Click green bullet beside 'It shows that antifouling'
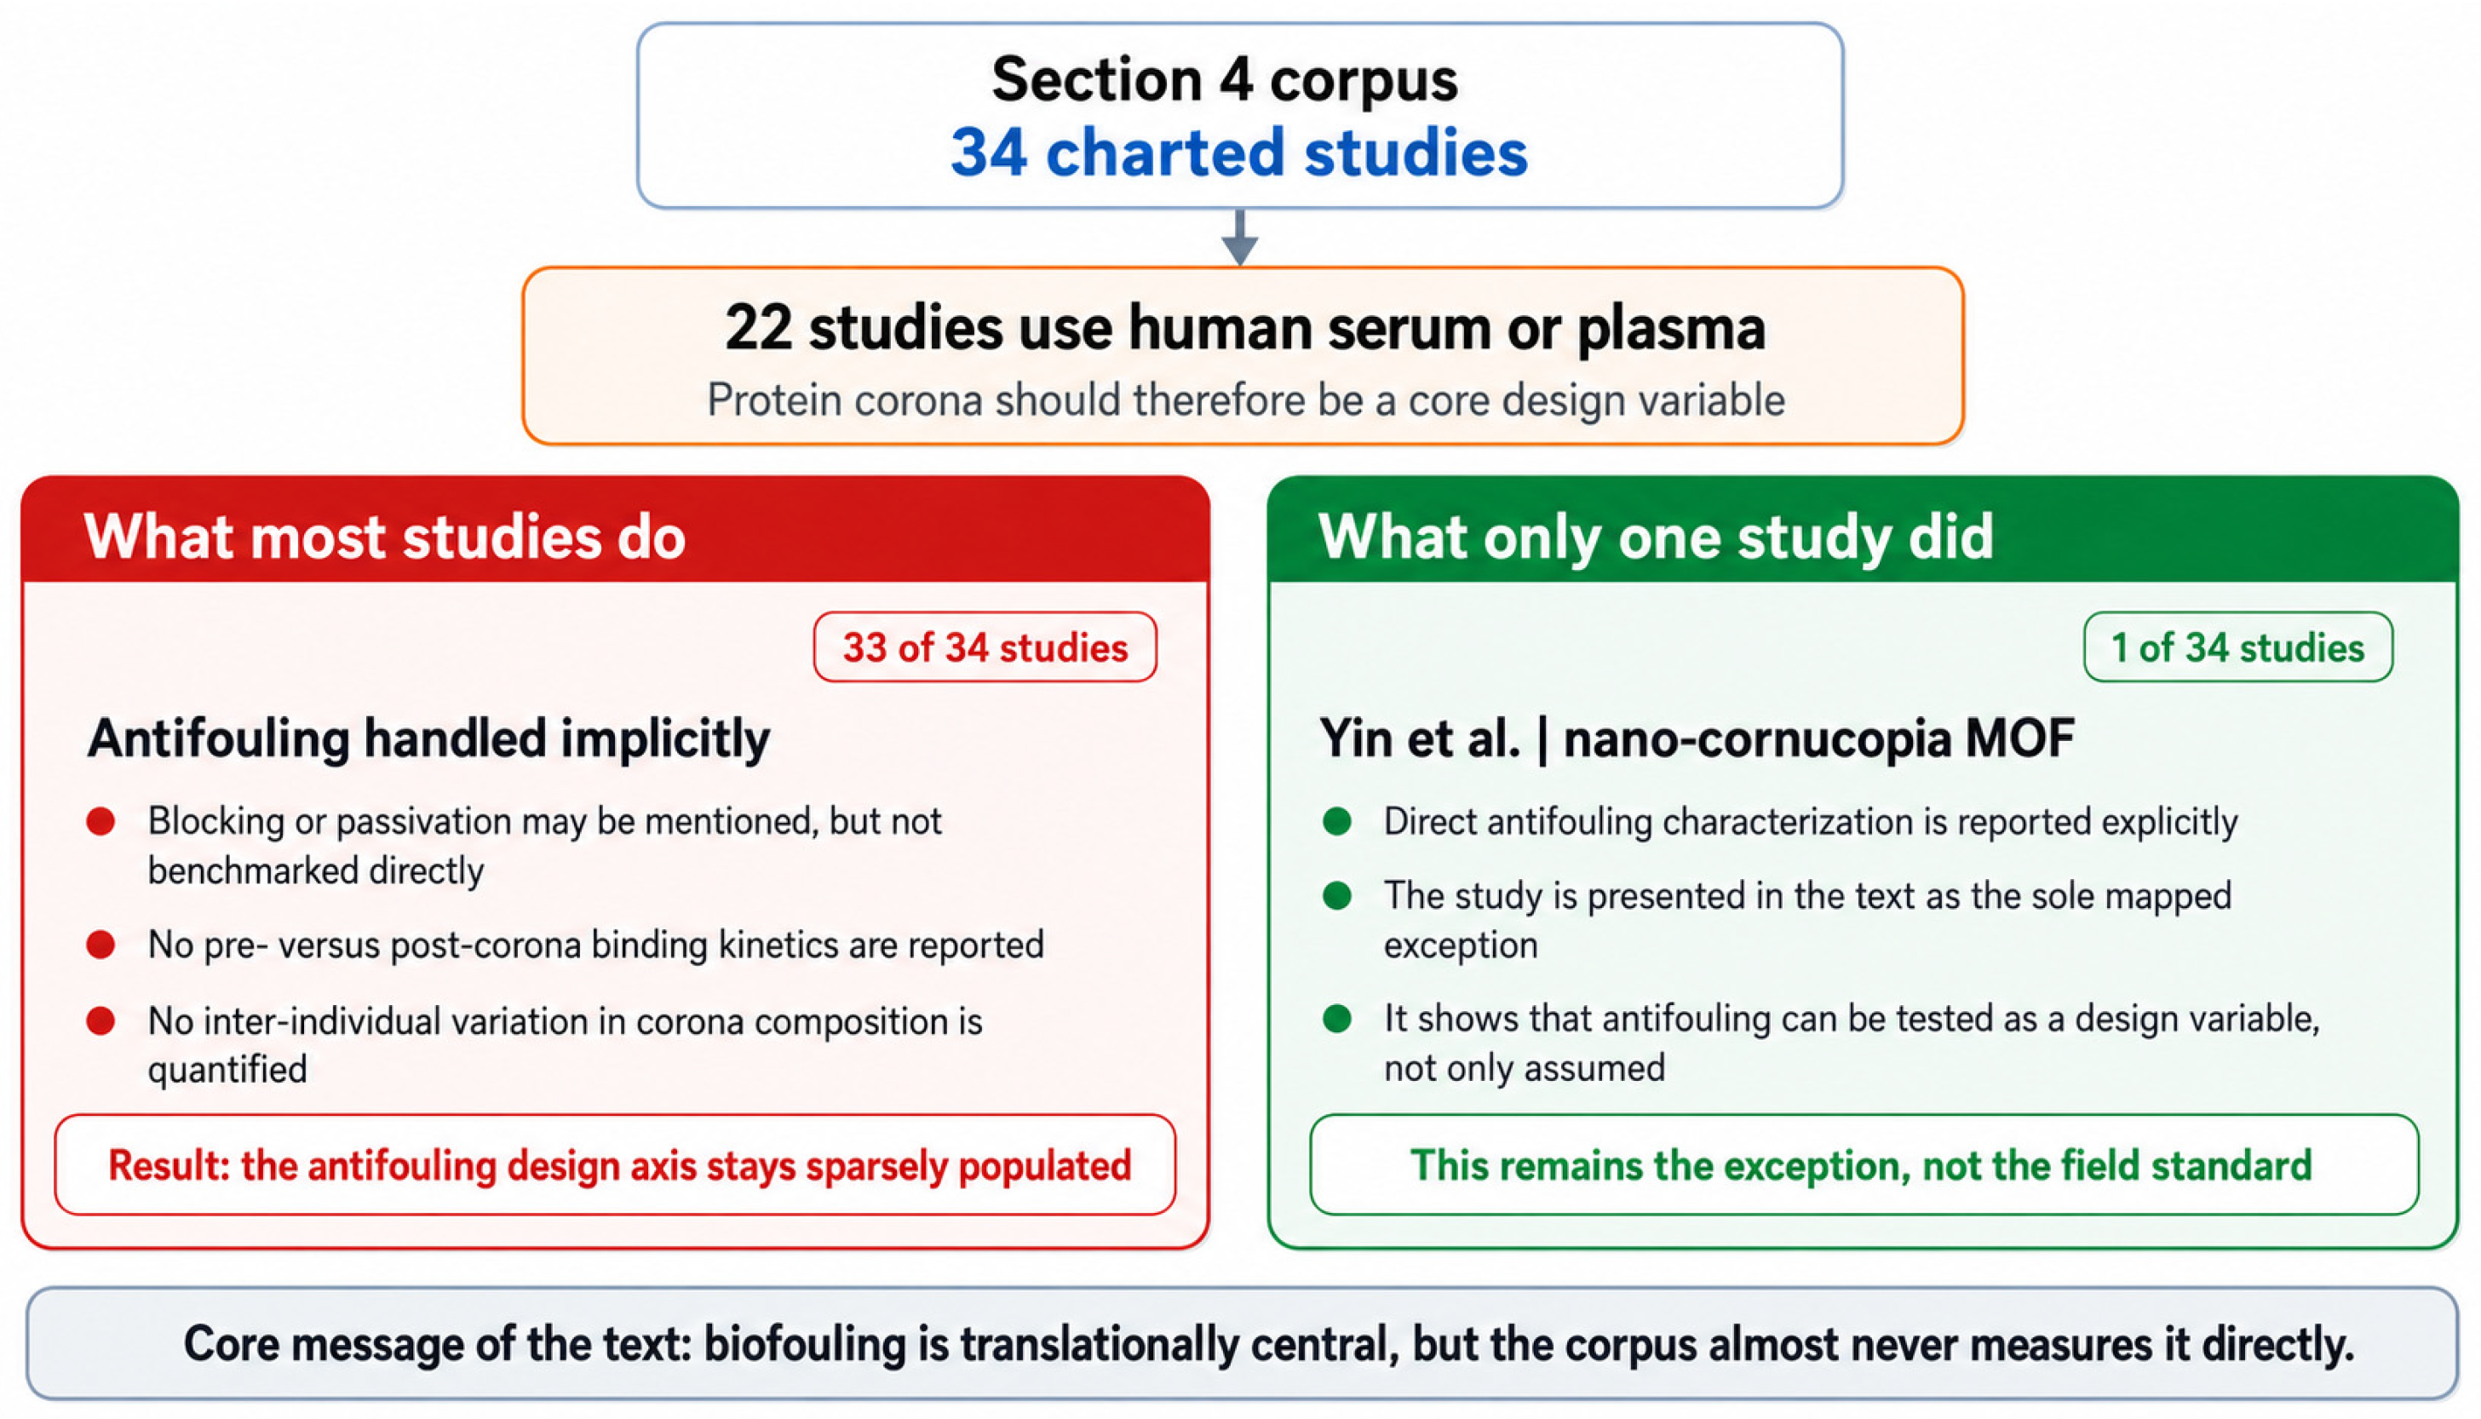Image resolution: width=2481 pixels, height=1419 pixels. 1337,1019
